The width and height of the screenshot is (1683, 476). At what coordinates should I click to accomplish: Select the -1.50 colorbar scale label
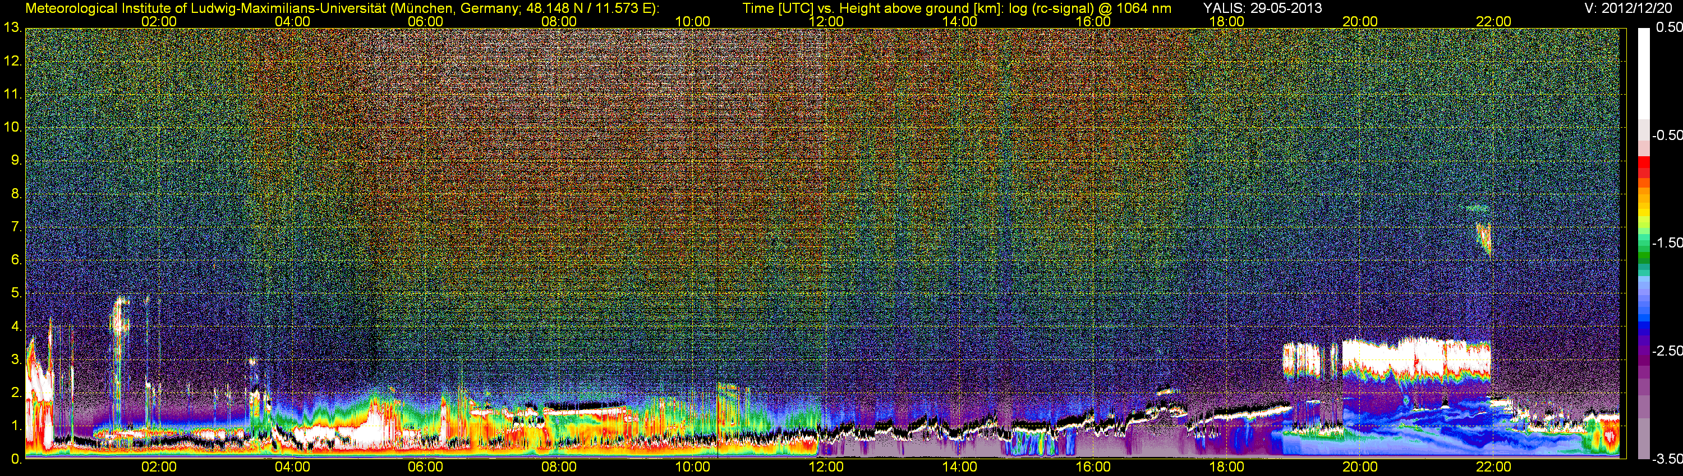point(1666,242)
